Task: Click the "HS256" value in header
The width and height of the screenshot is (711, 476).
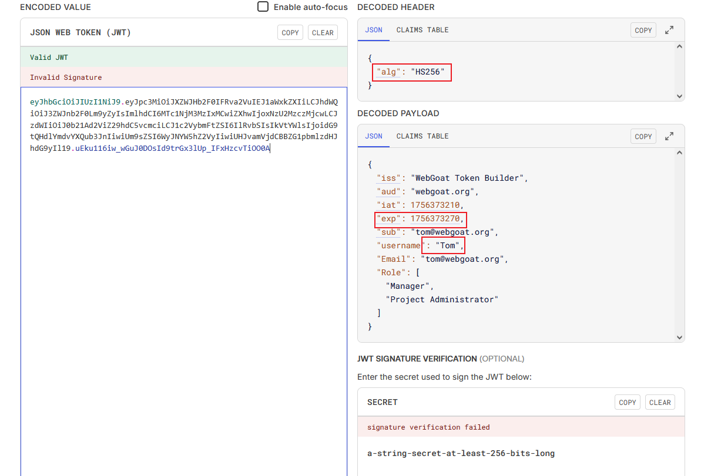Action: pos(428,72)
